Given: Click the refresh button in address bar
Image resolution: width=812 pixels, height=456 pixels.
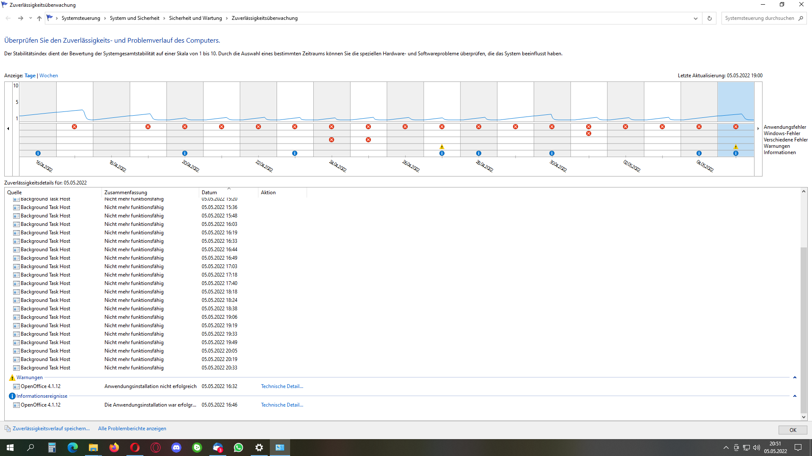Looking at the screenshot, I should tap(710, 18).
